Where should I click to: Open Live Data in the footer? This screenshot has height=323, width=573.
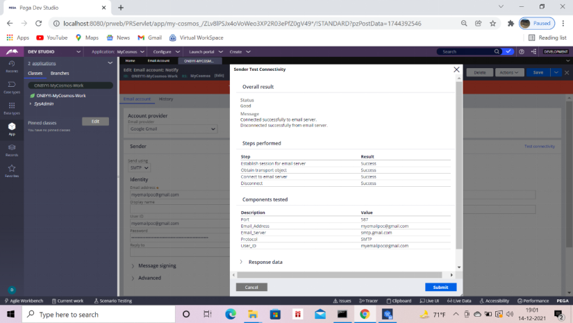(x=459, y=301)
